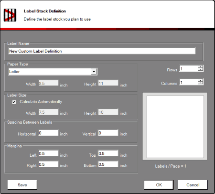Focus the Horizontal spacing input field
Image resolution: width=215 pixels, height=194 pixels.
coord(48,133)
